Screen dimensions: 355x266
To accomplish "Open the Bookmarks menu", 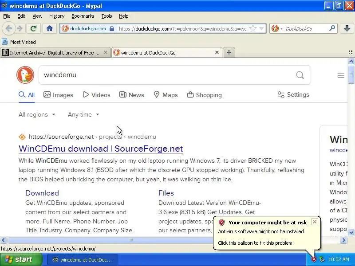I will pos(83,16).
